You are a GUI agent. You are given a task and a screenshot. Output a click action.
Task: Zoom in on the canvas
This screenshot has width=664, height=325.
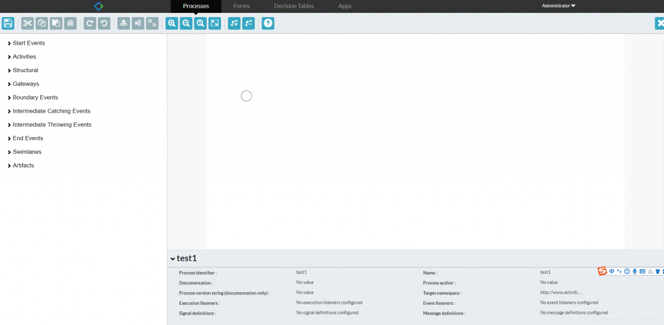click(x=172, y=23)
